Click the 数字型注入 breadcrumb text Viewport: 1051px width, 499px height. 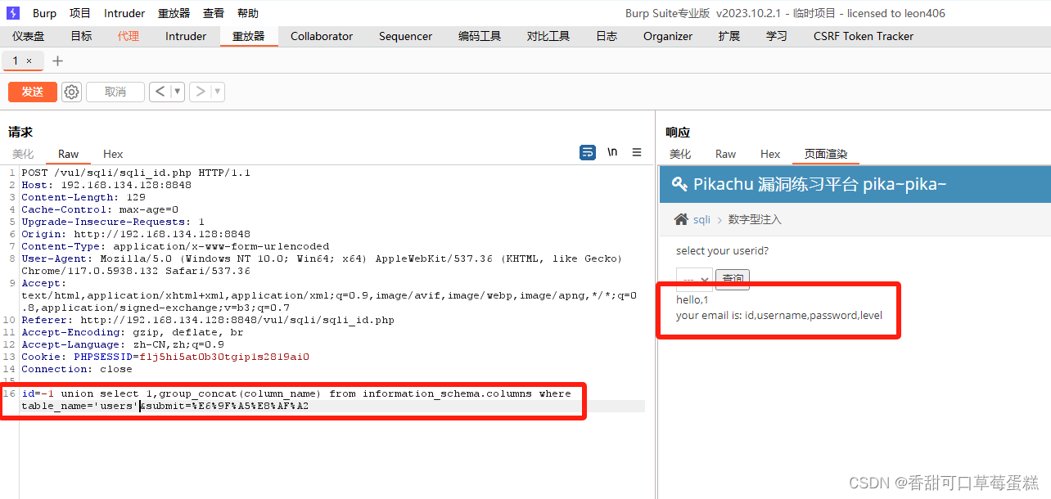pyautogui.click(x=755, y=219)
